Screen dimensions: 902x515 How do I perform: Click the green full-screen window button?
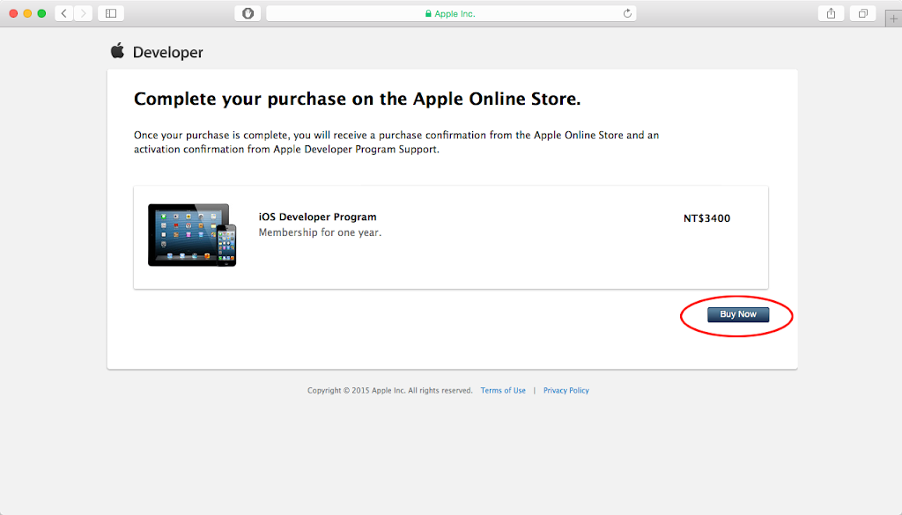point(41,13)
